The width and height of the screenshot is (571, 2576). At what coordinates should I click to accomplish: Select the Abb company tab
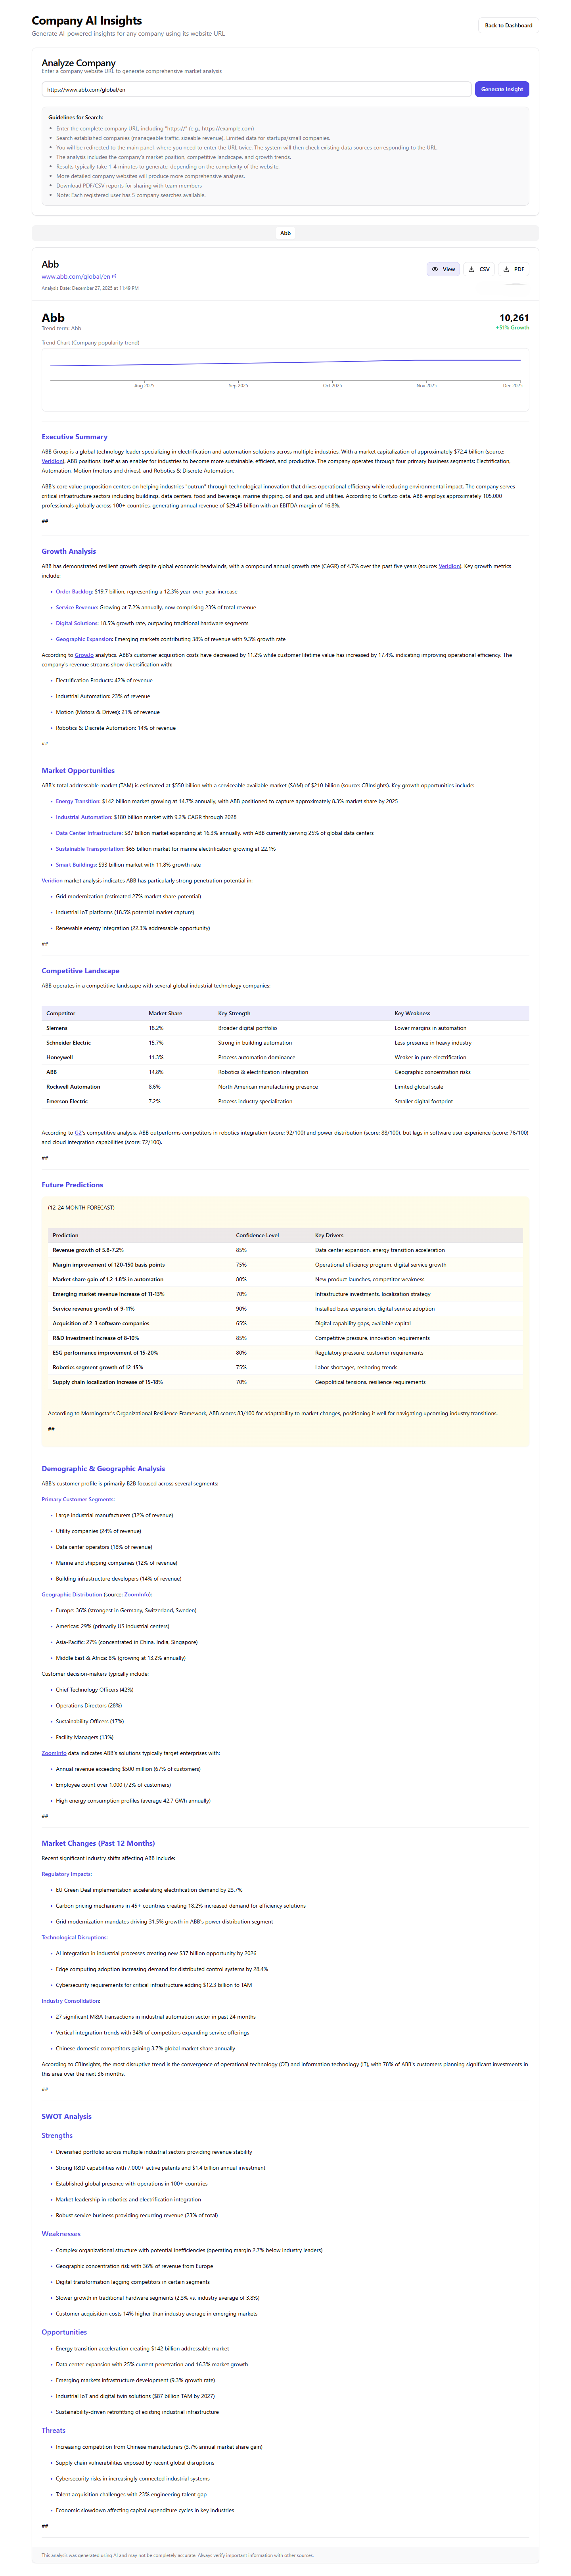click(285, 233)
